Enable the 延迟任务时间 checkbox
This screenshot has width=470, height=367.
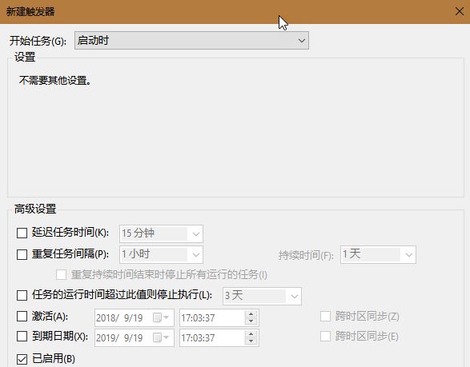(x=22, y=233)
